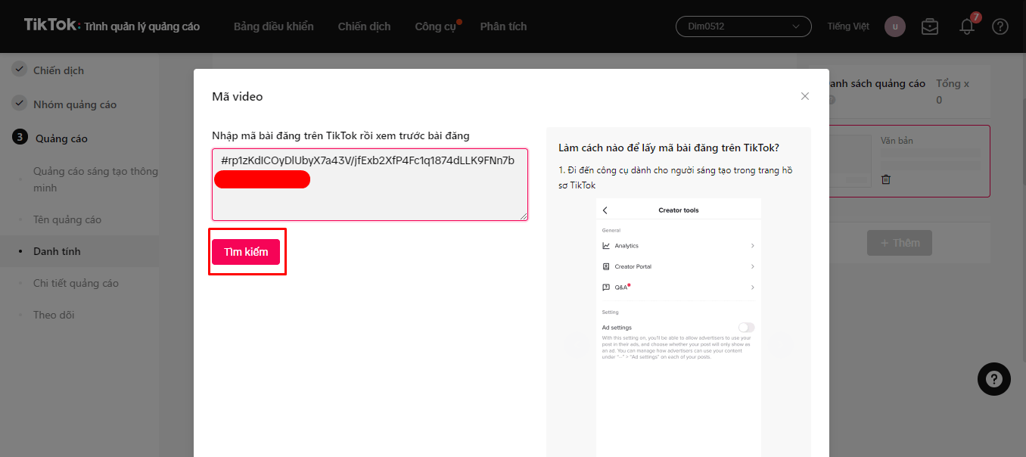
Task: Close the Mã video dialog
Action: pyautogui.click(x=805, y=96)
